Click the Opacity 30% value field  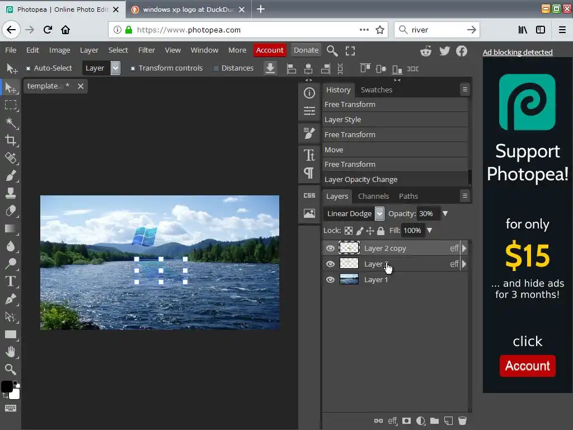pos(428,213)
